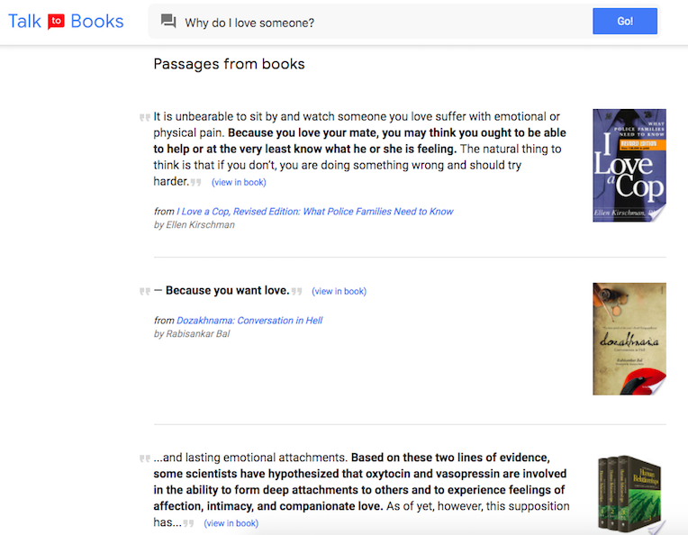Viewport: 688px width, 535px height.
Task: Focus the "Why do I love someone?" search field
Action: 378,23
